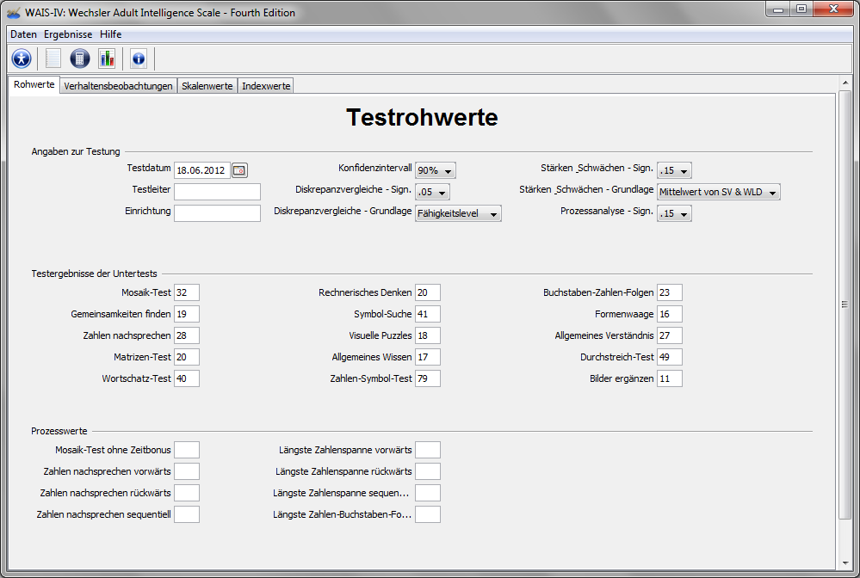Click the calculator icon in toolbar
Viewport: 860px width, 578px height.
click(80, 58)
